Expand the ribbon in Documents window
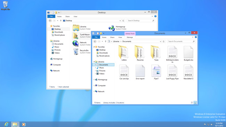The height and width of the screenshot is (127, 226). pos(193,37)
